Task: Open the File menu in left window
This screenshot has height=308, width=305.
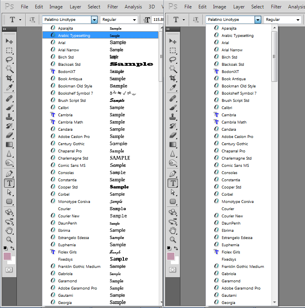Action: 24,7
